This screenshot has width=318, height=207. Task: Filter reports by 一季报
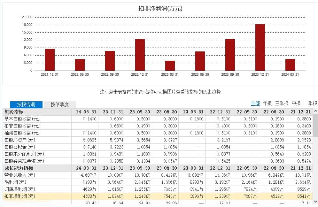click(310, 103)
